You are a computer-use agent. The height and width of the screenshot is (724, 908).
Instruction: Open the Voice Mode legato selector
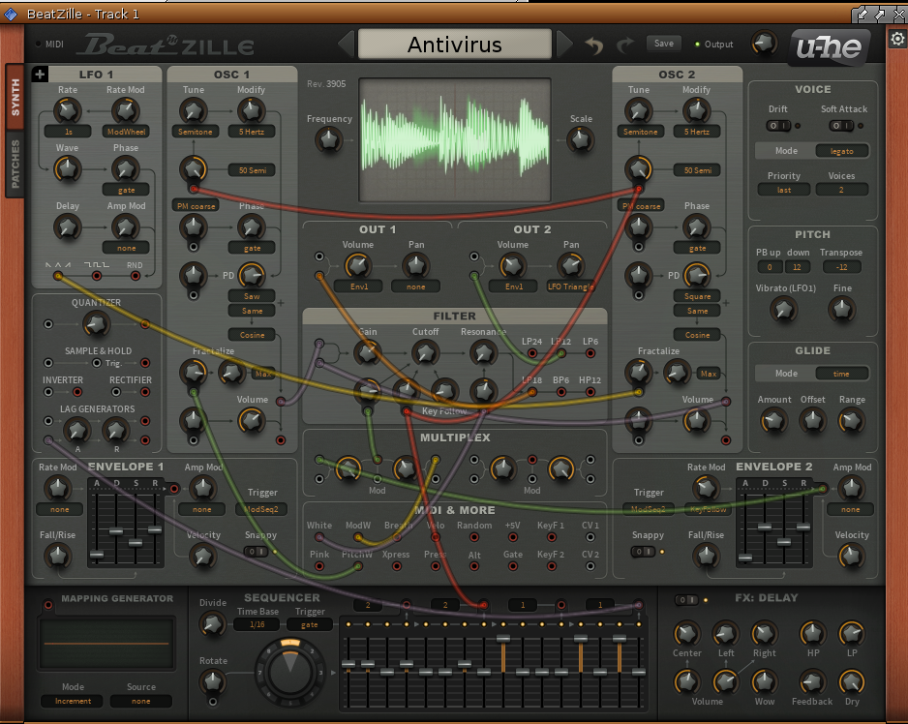[841, 151]
